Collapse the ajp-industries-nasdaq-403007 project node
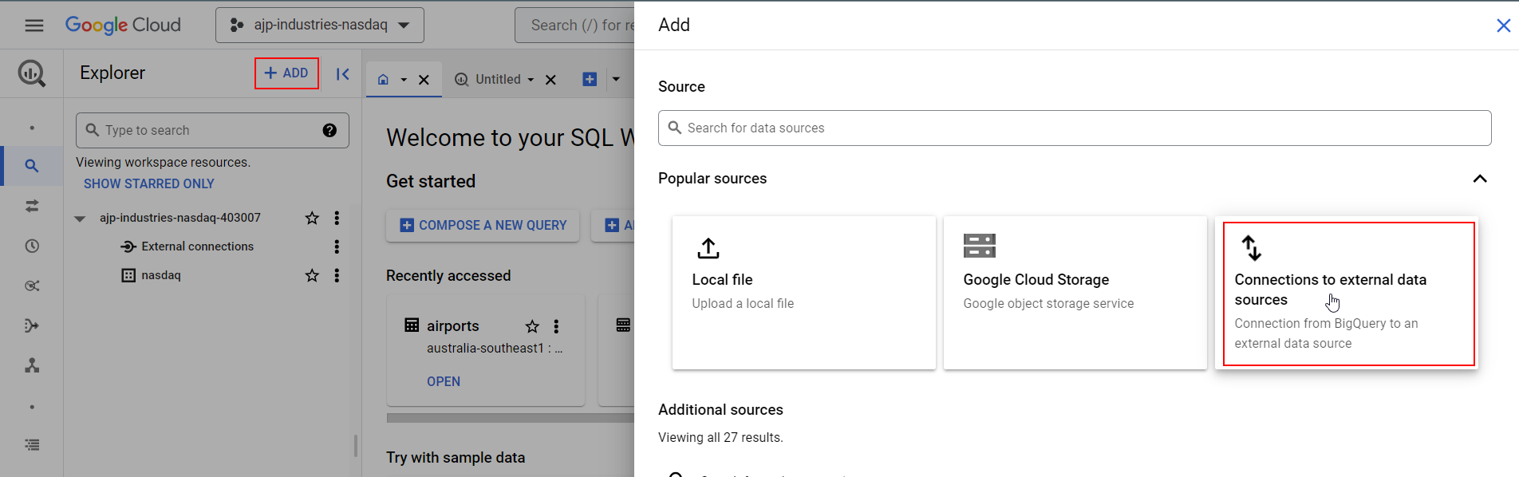 [80, 218]
